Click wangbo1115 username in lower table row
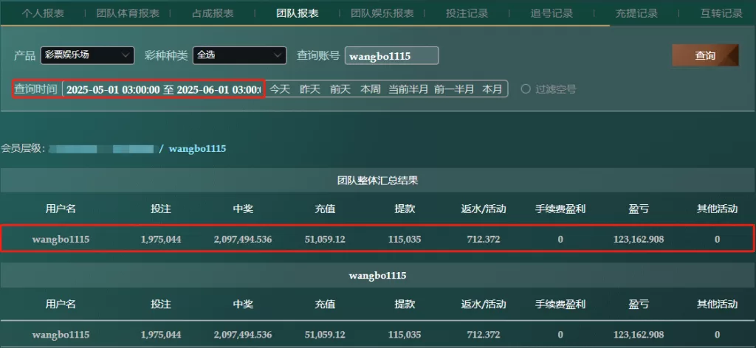 tap(61, 334)
